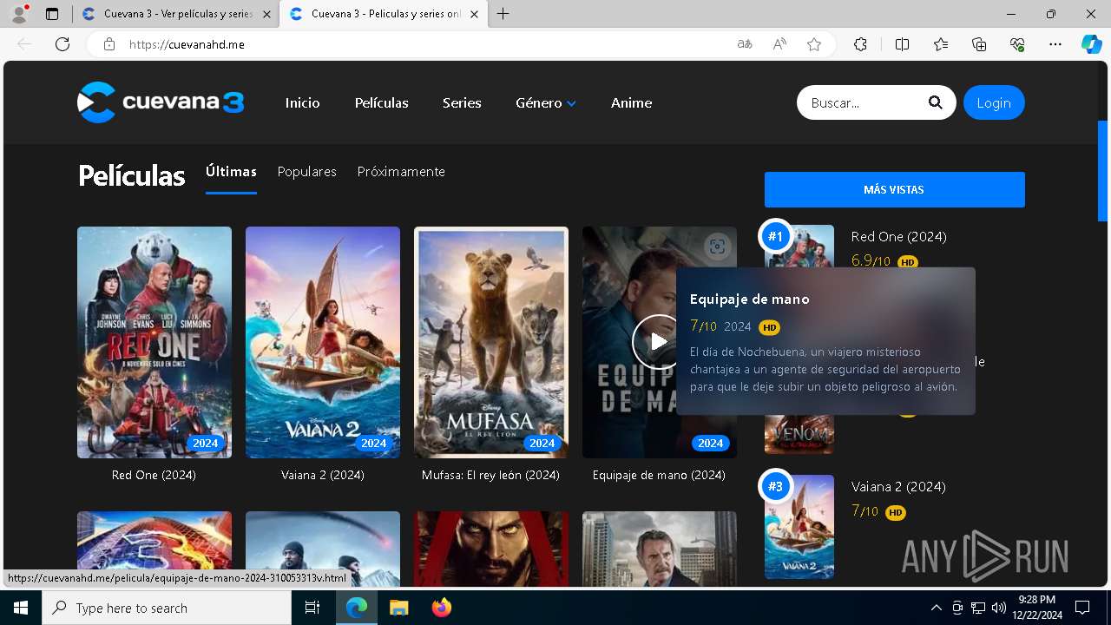Viewport: 1111px width, 625px height.
Task: Click the Equipaje de mano tooltip title
Action: (x=750, y=299)
